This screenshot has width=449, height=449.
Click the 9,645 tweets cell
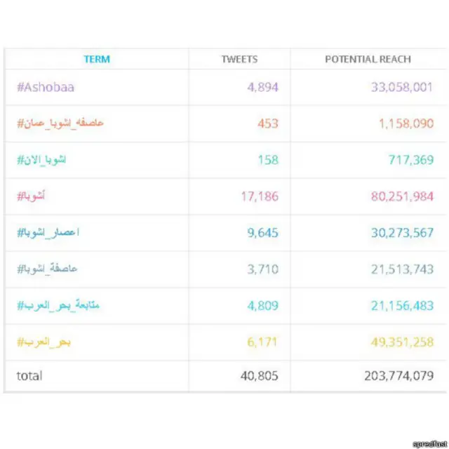[262, 233]
